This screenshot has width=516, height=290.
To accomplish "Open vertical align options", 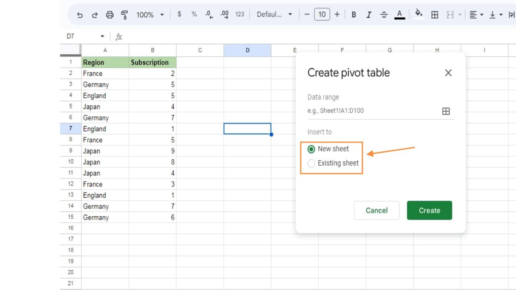I will point(496,15).
